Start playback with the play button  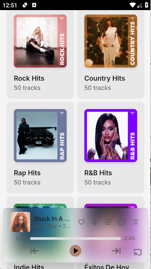75,251
